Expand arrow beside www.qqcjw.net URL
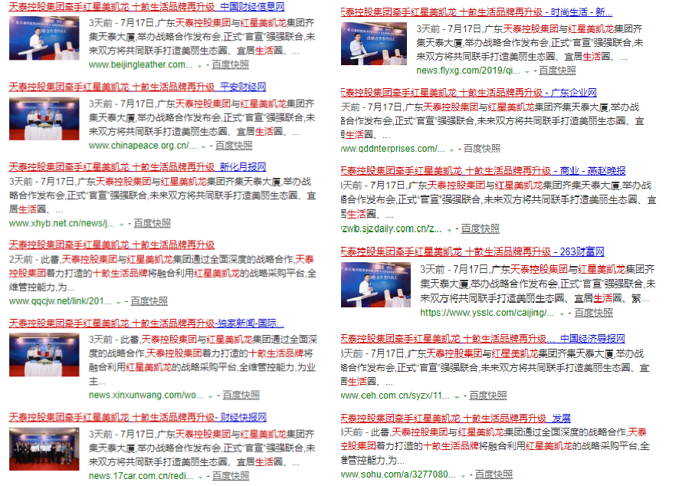 point(118,302)
